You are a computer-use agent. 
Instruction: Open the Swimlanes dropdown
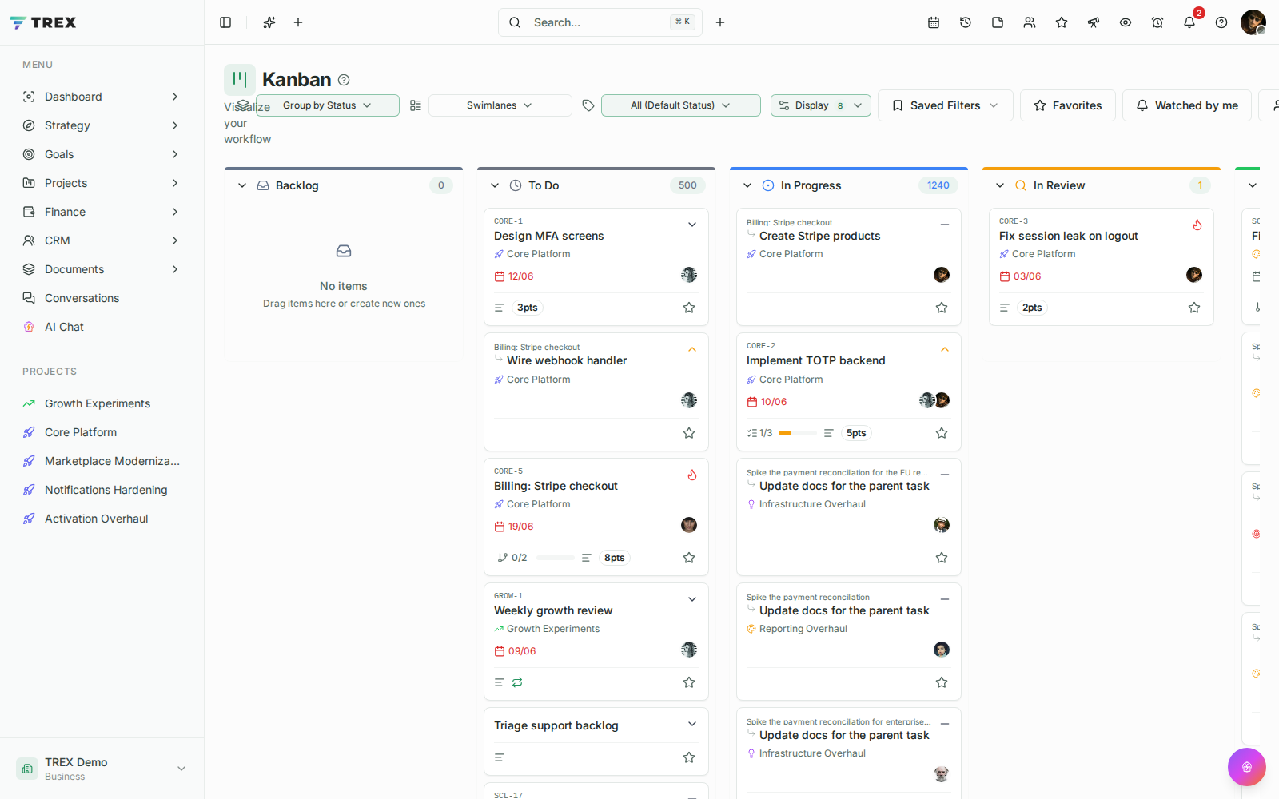pyautogui.click(x=500, y=105)
